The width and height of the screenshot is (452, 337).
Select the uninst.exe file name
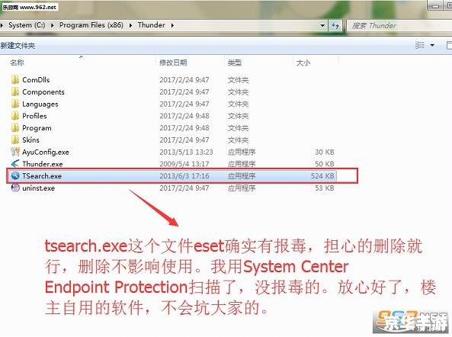(x=39, y=188)
